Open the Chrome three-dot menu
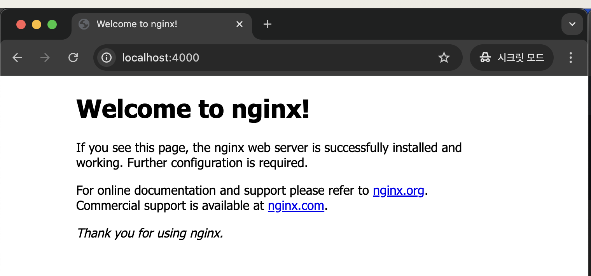 pos(570,58)
